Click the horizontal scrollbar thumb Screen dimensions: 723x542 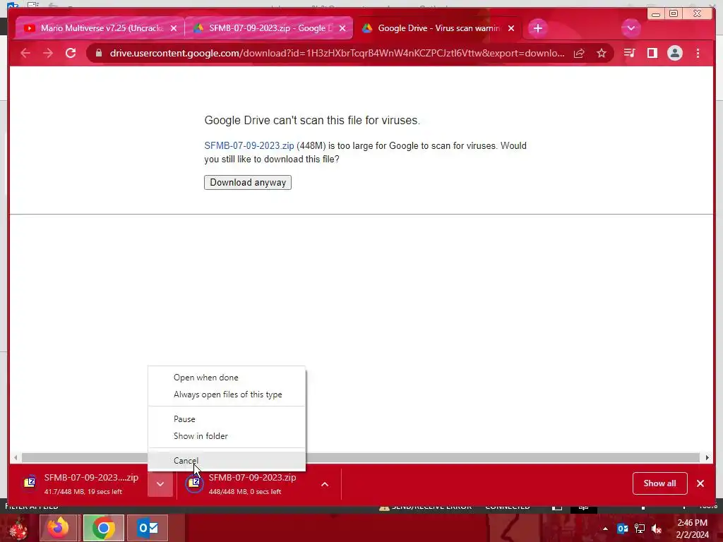click(361, 457)
